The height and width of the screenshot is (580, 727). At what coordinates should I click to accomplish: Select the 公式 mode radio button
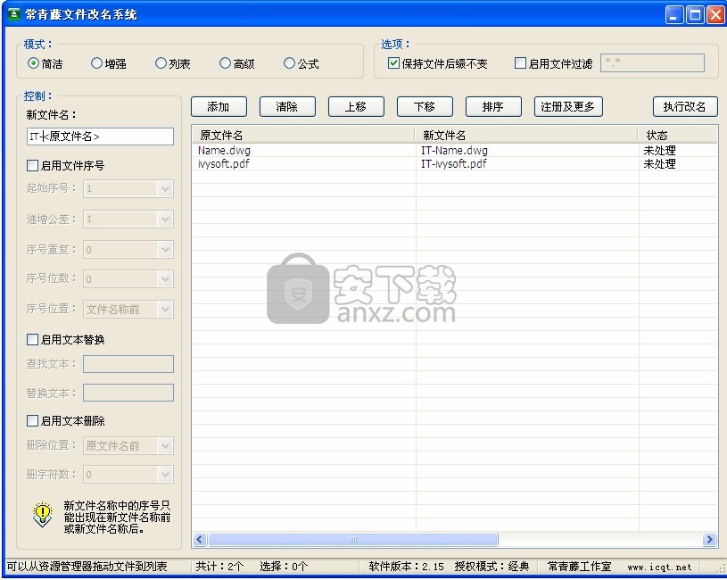(x=289, y=63)
